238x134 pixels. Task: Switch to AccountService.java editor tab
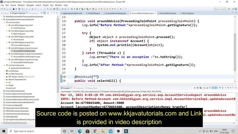[x=168, y=13]
